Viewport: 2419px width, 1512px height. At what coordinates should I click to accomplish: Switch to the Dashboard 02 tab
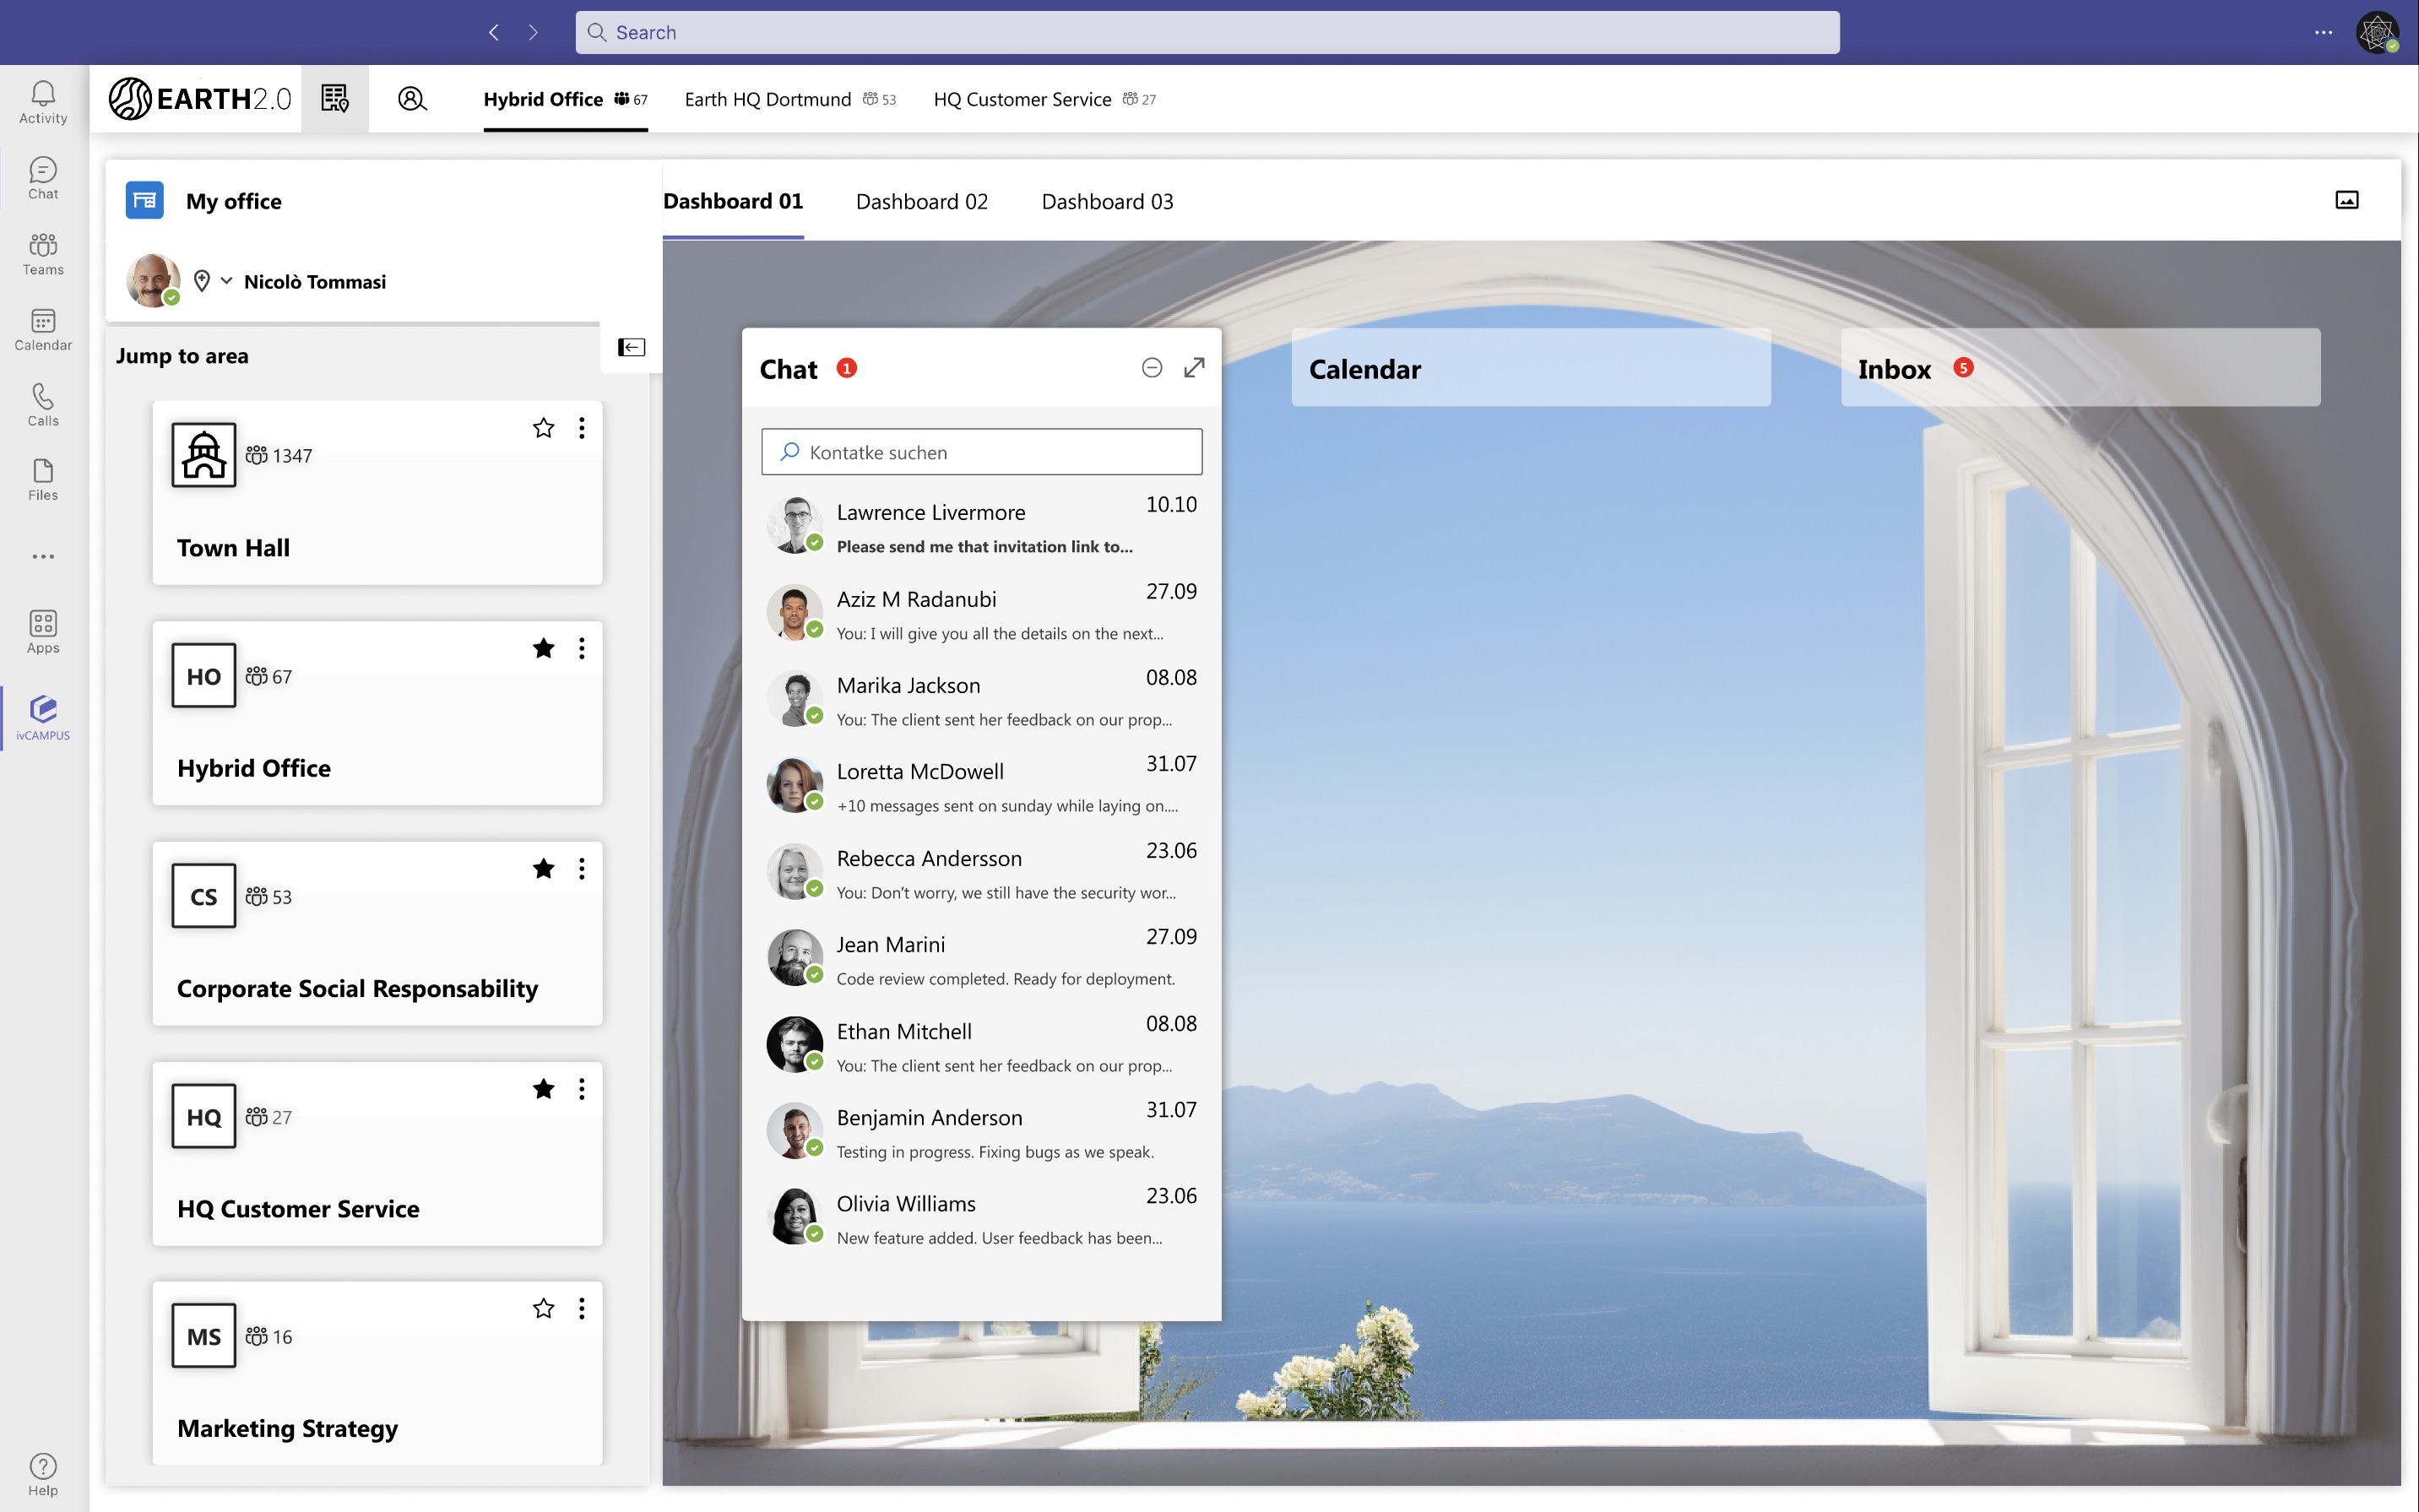coord(921,201)
